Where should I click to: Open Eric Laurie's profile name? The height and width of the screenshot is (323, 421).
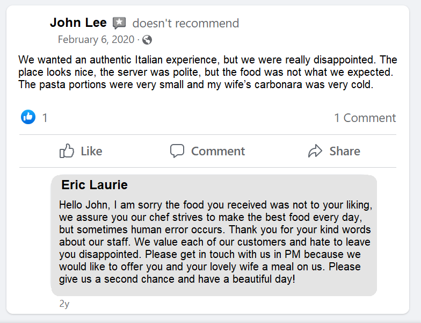95,185
